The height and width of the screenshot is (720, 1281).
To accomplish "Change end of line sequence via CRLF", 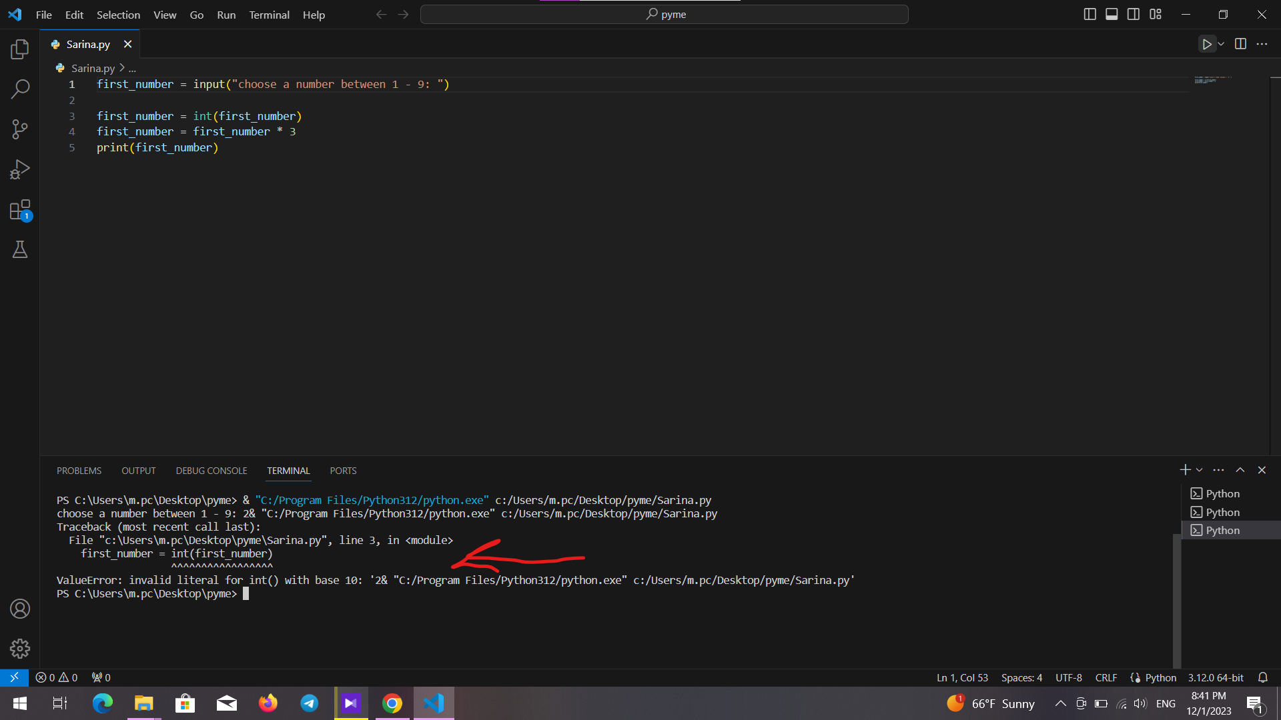I will click(1106, 677).
